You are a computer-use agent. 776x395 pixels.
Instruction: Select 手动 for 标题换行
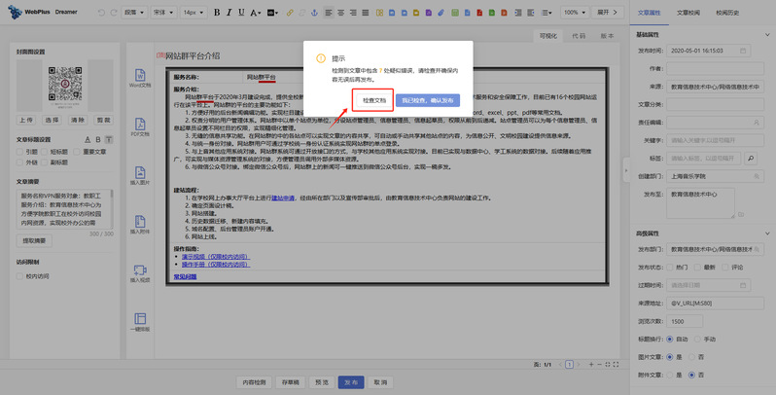pyautogui.click(x=697, y=340)
